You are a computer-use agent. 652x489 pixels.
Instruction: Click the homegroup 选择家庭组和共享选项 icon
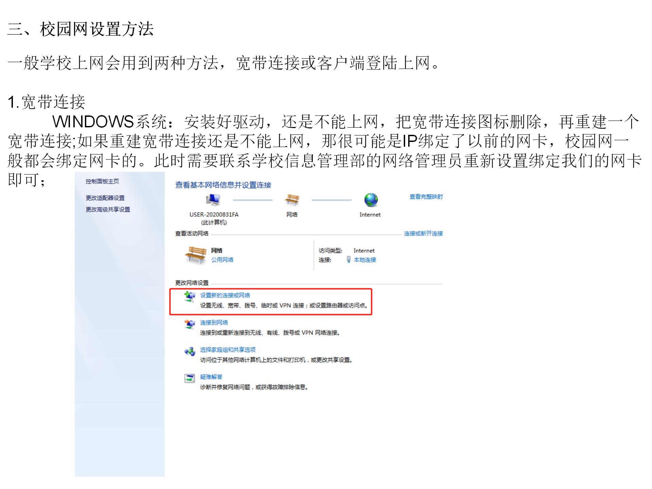click(x=189, y=351)
